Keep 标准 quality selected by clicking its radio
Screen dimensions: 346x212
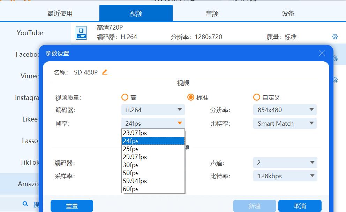click(x=191, y=97)
